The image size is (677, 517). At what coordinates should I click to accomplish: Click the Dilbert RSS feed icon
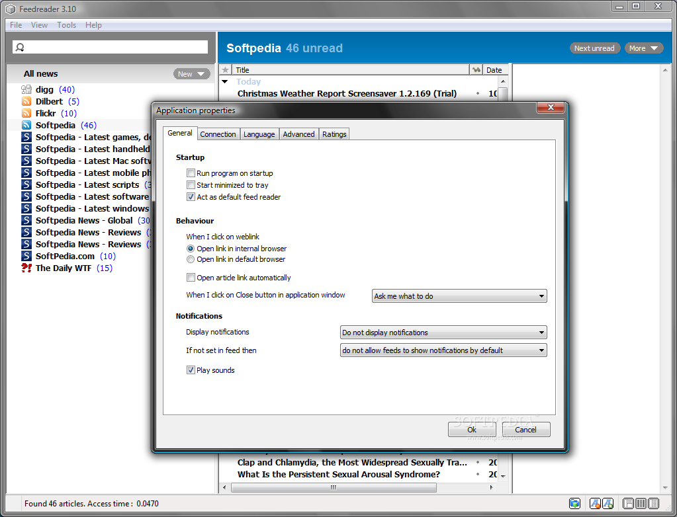click(x=26, y=101)
